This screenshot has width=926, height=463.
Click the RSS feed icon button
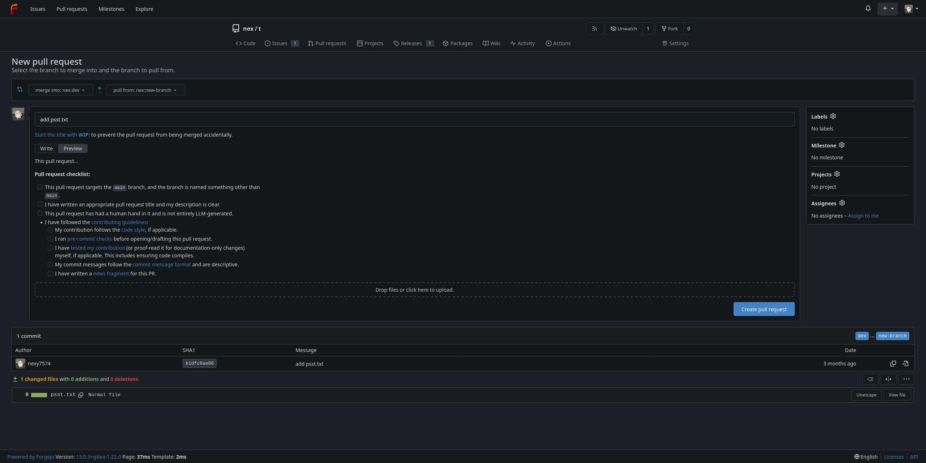(594, 29)
